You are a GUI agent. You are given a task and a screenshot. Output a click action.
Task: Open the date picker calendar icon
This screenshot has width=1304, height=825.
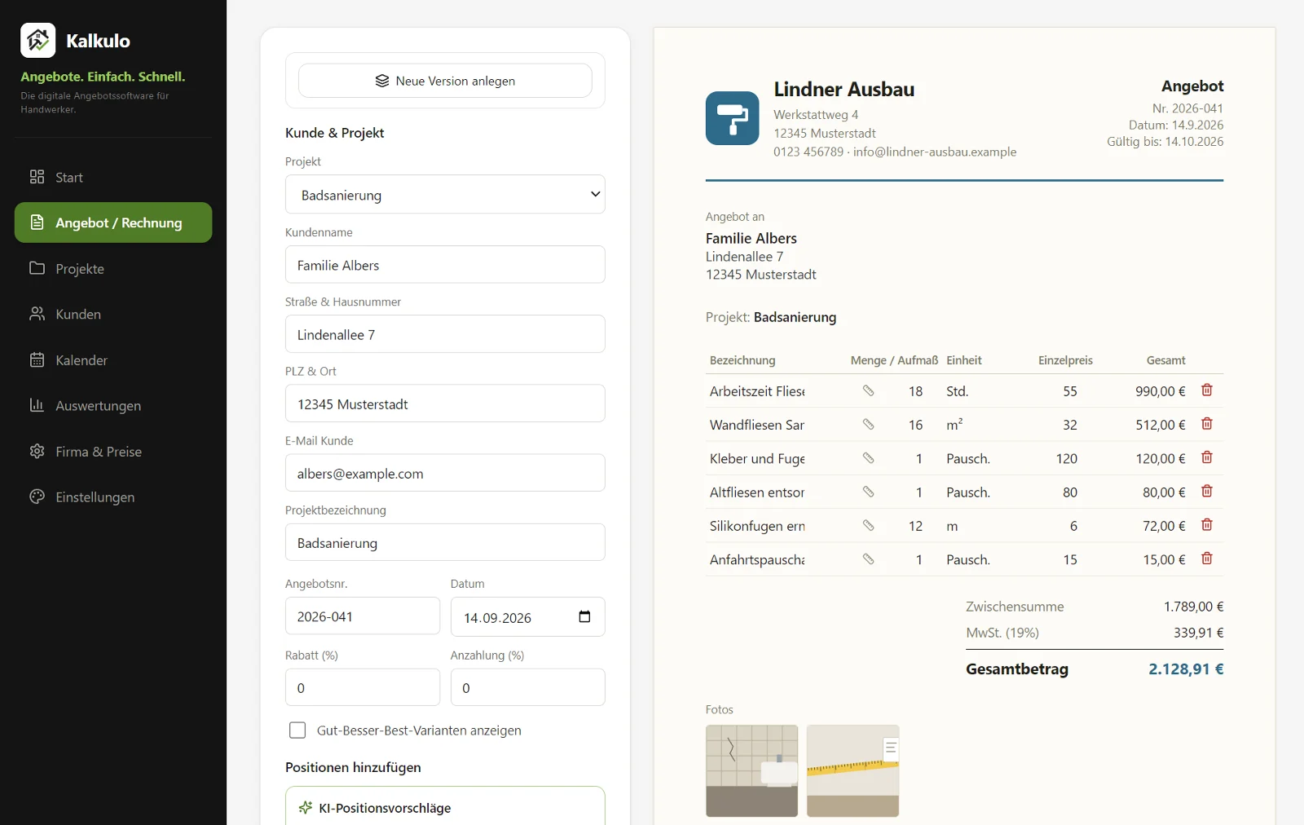coord(584,616)
